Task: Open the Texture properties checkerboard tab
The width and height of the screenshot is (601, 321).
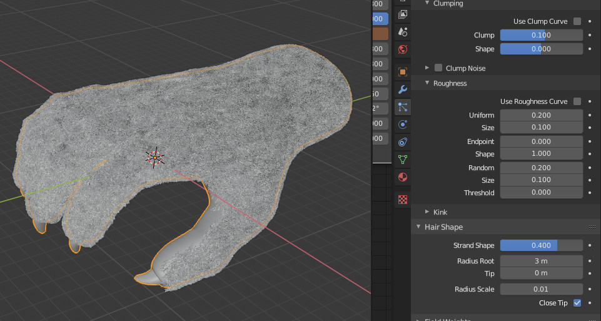Action: [403, 200]
